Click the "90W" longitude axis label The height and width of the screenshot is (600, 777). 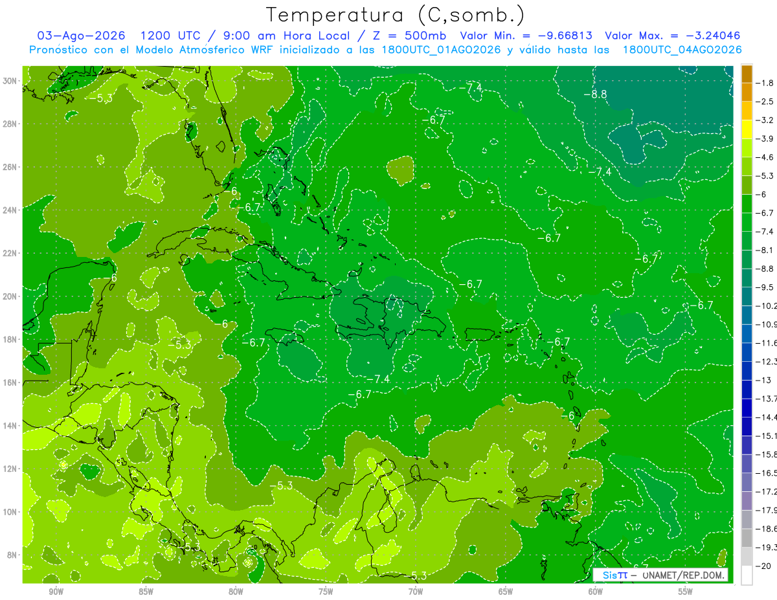click(56, 592)
